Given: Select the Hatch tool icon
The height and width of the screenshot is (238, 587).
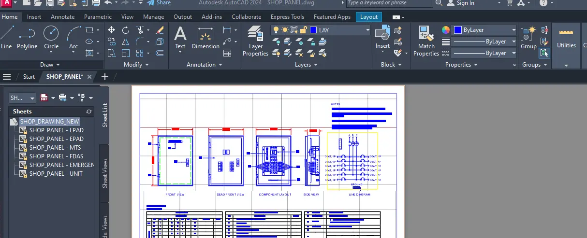Looking at the screenshot, I should (89, 53).
